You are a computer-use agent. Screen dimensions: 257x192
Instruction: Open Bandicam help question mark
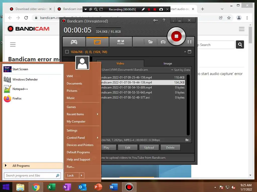164,20
